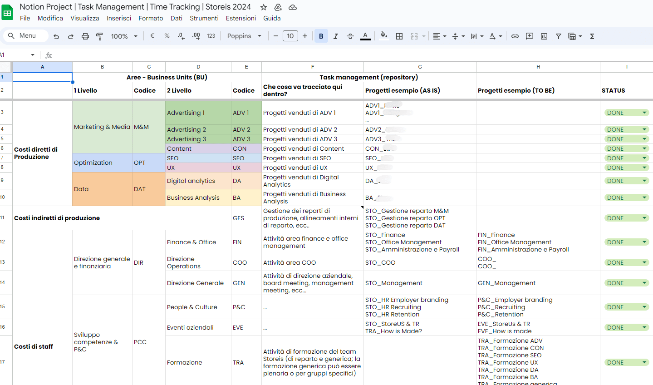Create a filter
This screenshot has width=653, height=385.
pyautogui.click(x=559, y=36)
